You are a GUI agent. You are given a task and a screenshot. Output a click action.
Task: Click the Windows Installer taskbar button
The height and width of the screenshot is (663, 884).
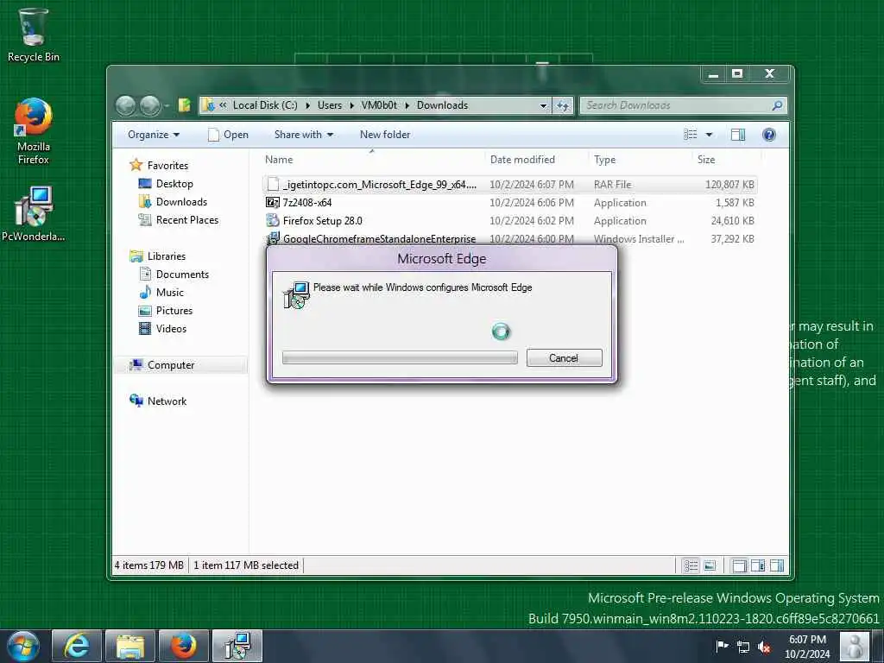pos(237,646)
